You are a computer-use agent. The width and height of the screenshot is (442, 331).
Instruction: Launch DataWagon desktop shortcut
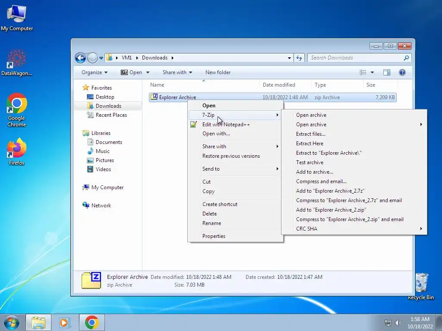17,62
